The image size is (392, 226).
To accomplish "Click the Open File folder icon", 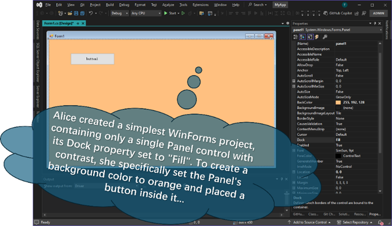I will coord(70,13).
